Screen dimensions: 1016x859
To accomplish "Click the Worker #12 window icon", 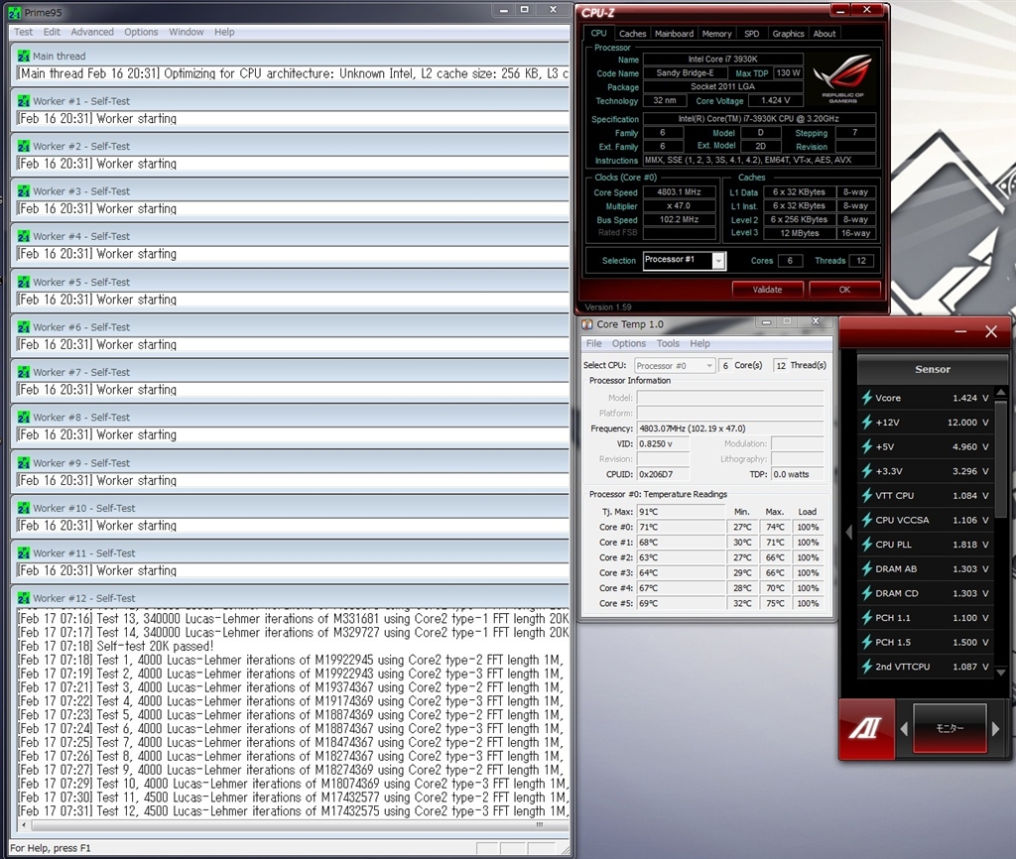I will [22, 598].
